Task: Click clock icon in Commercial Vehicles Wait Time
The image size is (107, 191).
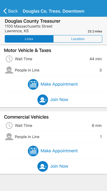Action: click(9, 126)
